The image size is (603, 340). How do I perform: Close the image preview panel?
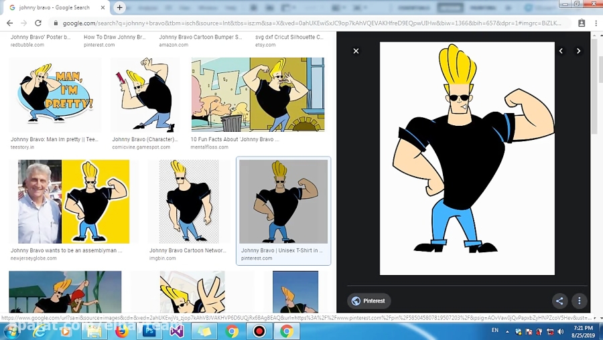click(x=356, y=51)
